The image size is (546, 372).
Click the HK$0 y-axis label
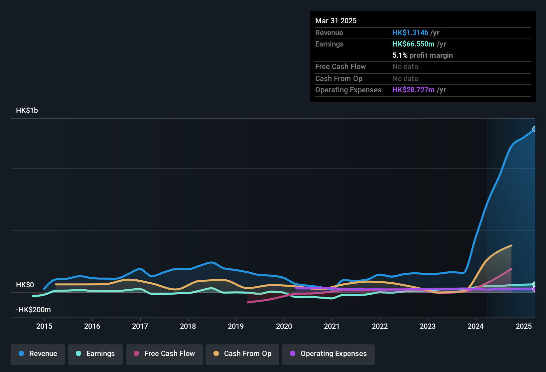coord(25,285)
